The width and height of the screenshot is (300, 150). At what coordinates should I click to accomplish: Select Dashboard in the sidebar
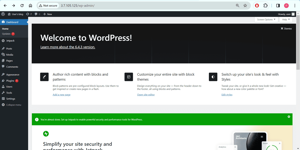(x=14, y=22)
